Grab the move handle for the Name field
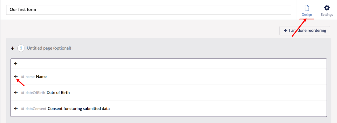This screenshot has width=337, height=123. 16,76
